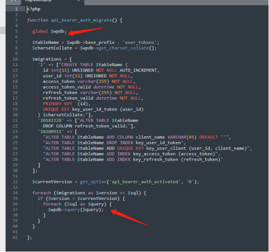Click '$query' inside foreach on line 36

pos(96,204)
